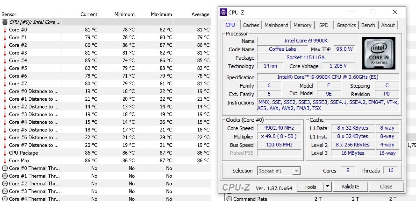Click thermometer icon for Core #3 temperature
The width and height of the screenshot is (416, 201).
coord(5,53)
